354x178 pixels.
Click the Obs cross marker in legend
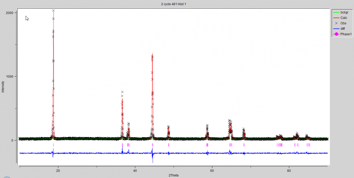(336, 23)
